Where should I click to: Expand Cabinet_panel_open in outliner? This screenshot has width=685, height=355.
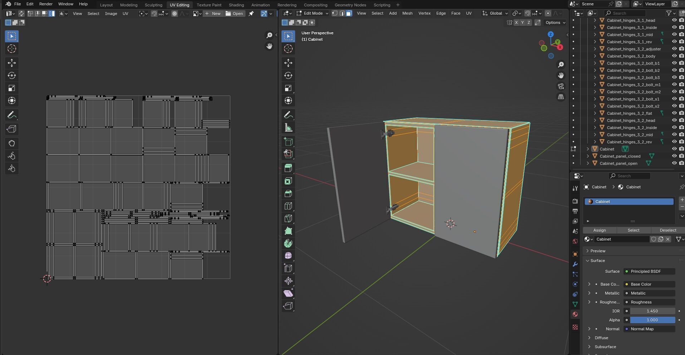coord(588,163)
